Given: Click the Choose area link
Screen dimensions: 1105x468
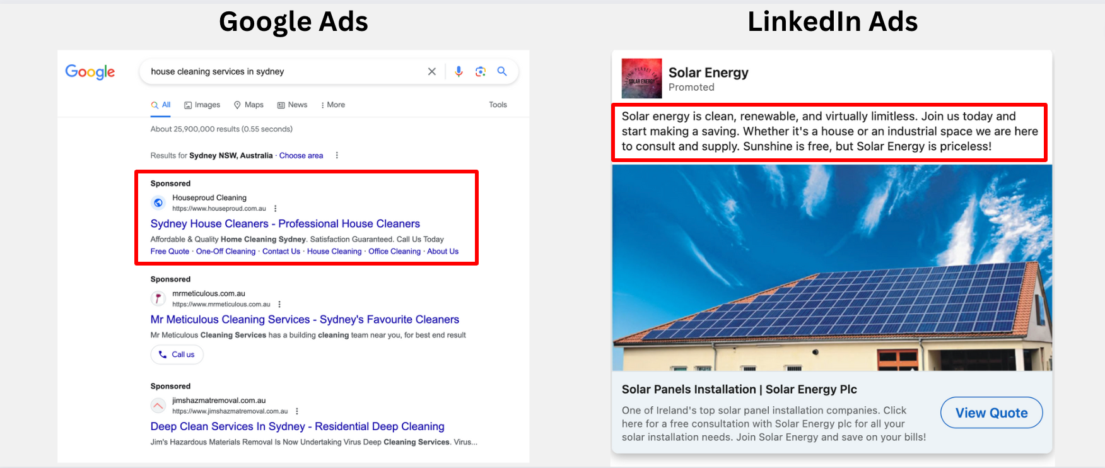Looking at the screenshot, I should 301,156.
